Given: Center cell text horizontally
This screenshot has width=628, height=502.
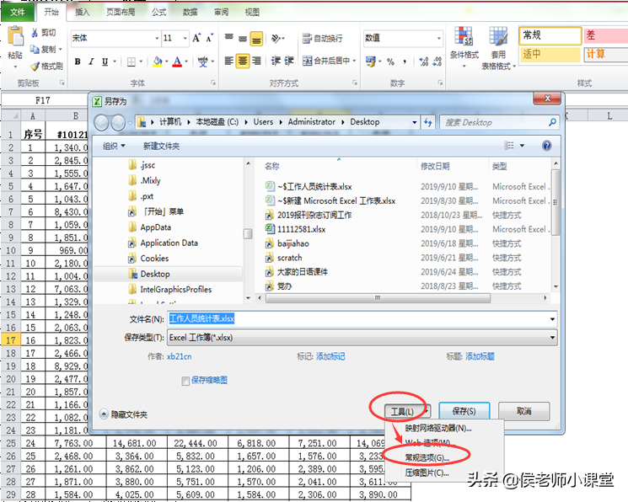Looking at the screenshot, I should pos(243,61).
